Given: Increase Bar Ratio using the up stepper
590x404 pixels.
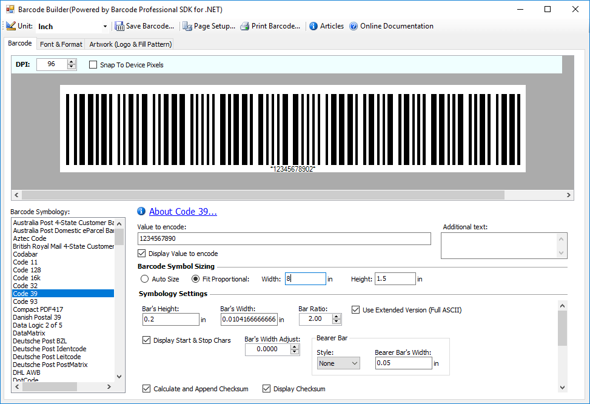Looking at the screenshot, I should tap(336, 315).
